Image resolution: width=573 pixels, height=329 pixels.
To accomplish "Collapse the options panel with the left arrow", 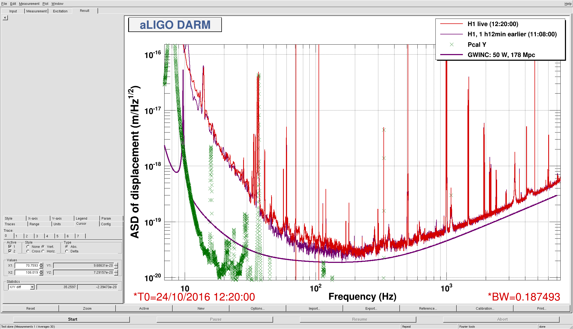I will (x=5, y=18).
